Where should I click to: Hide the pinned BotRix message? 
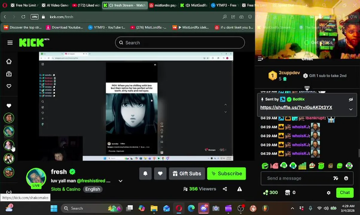point(351,99)
